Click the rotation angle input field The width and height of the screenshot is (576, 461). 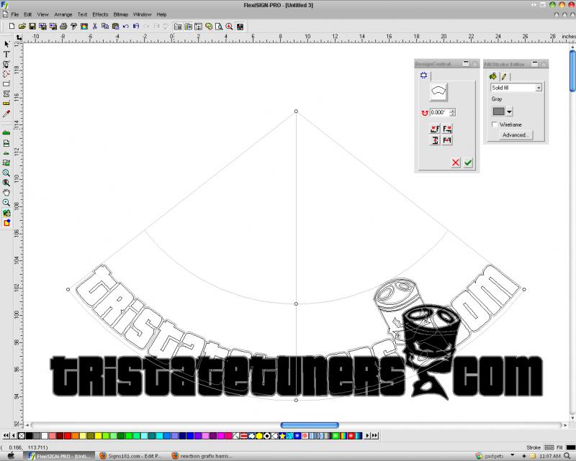pyautogui.click(x=439, y=113)
